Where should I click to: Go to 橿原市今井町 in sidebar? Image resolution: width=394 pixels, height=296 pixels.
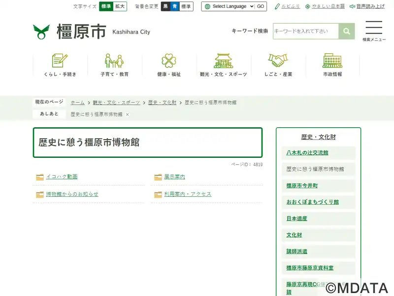pos(302,185)
